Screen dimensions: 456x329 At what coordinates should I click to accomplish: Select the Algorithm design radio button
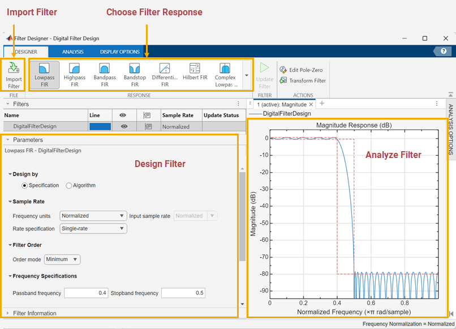click(x=68, y=185)
